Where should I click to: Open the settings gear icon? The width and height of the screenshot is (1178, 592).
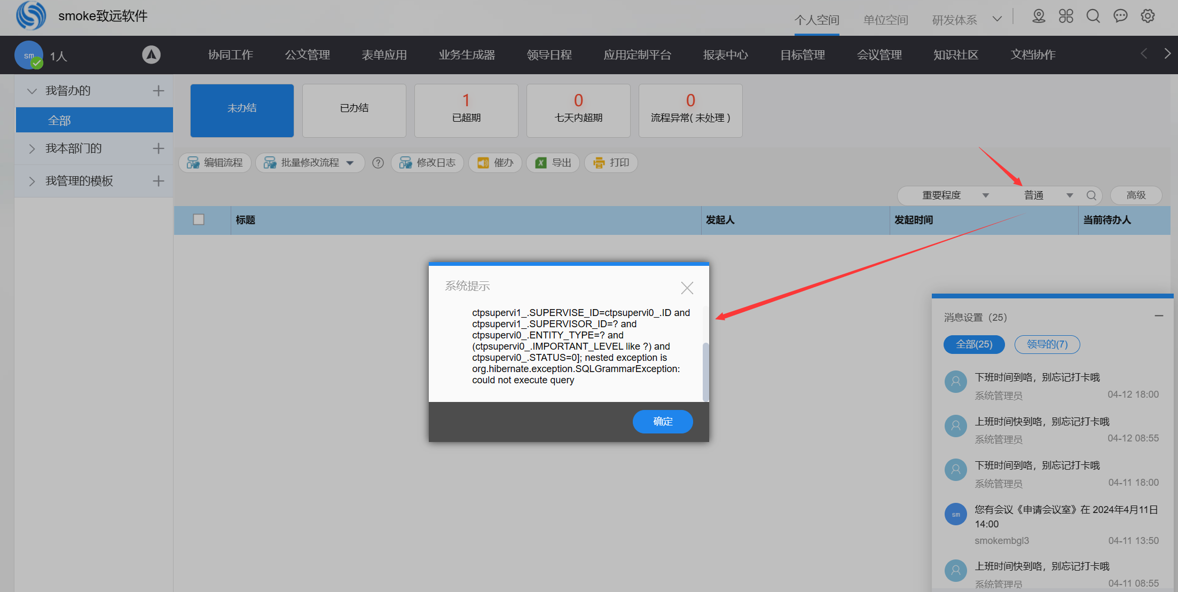coord(1148,16)
